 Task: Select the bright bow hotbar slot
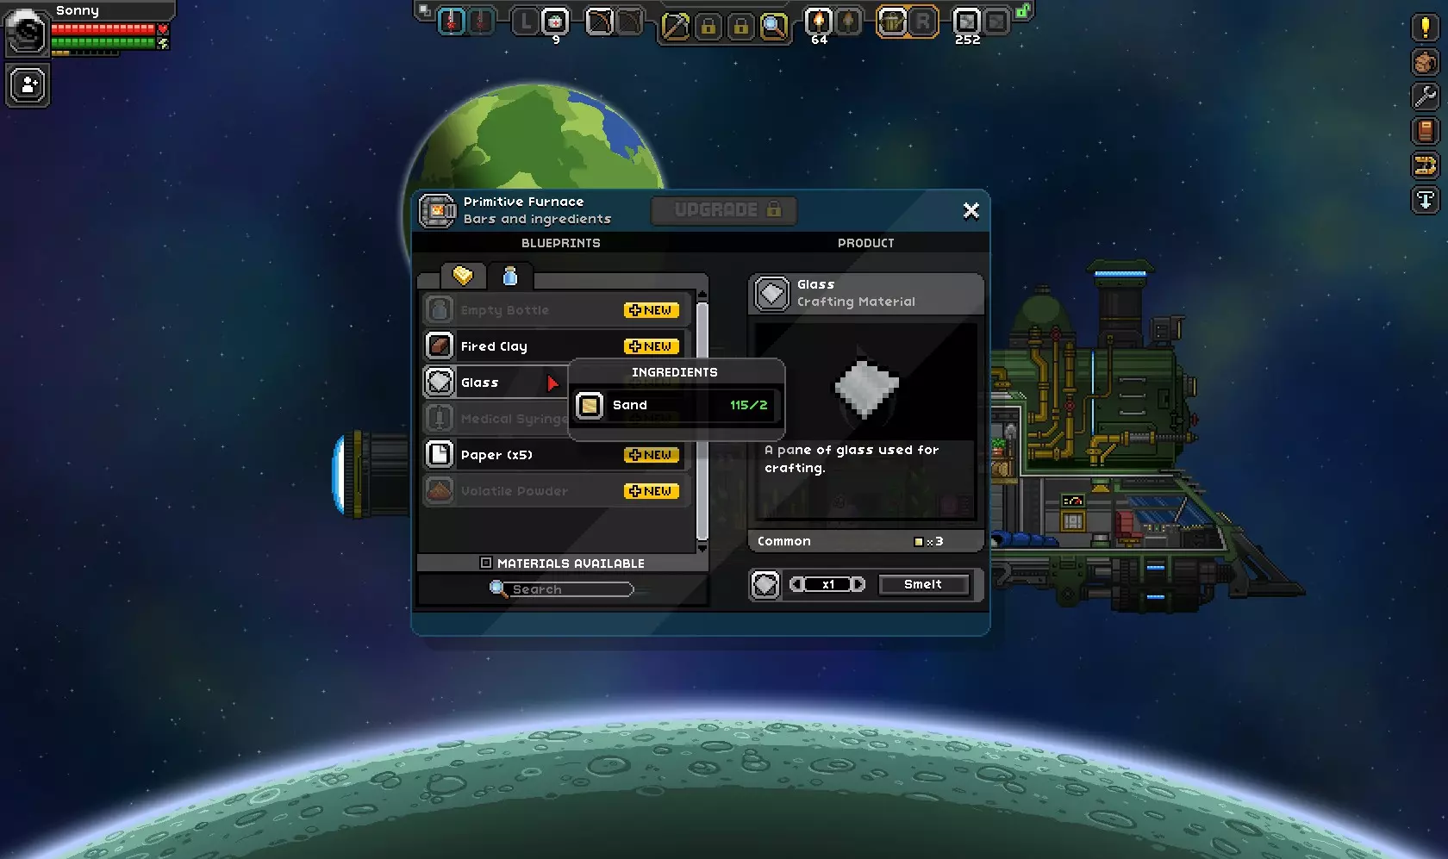pos(599,22)
